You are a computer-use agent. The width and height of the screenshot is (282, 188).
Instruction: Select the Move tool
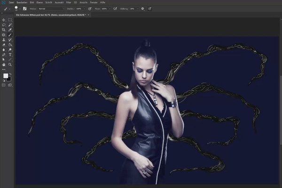4,20
